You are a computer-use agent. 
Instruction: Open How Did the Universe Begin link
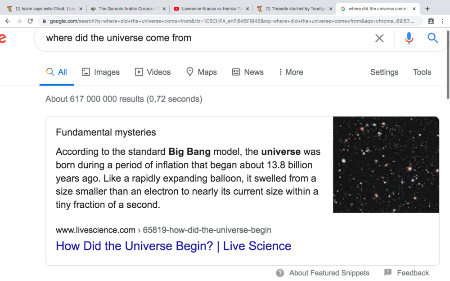[173, 246]
